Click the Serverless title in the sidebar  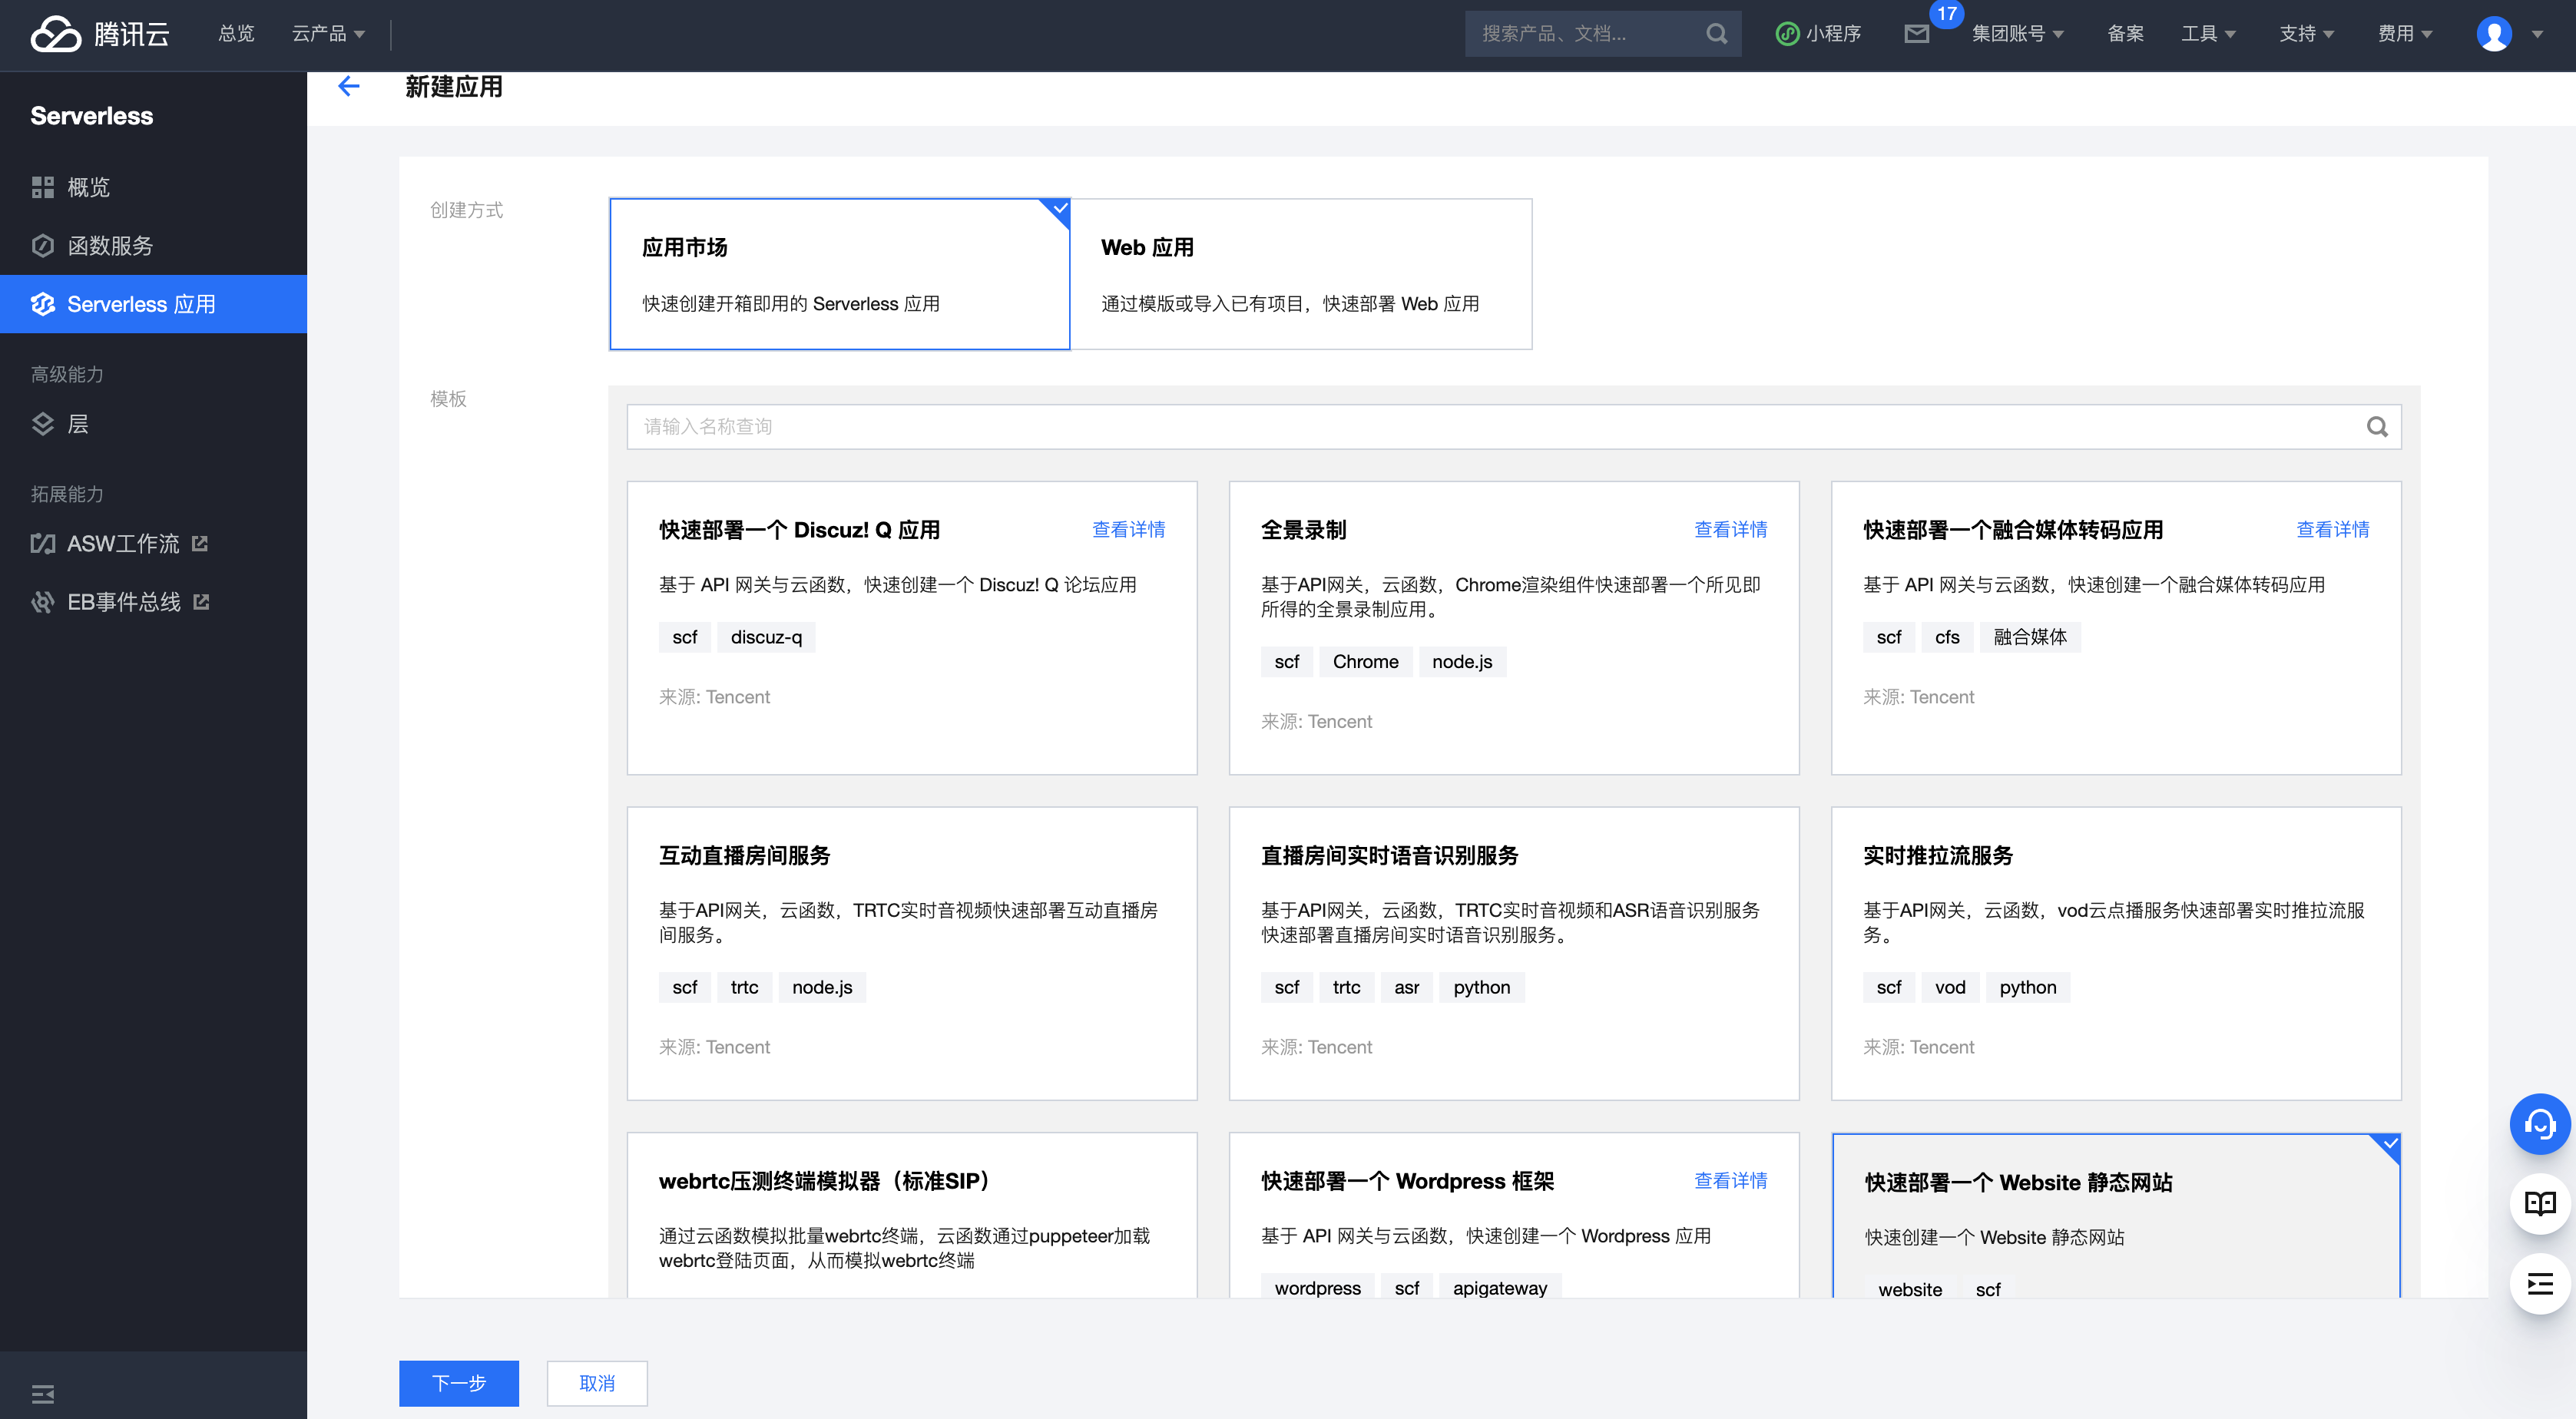[92, 116]
